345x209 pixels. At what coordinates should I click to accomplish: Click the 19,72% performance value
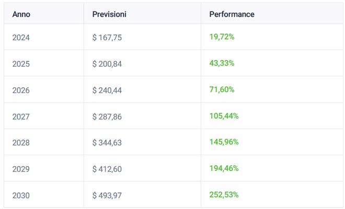click(222, 37)
